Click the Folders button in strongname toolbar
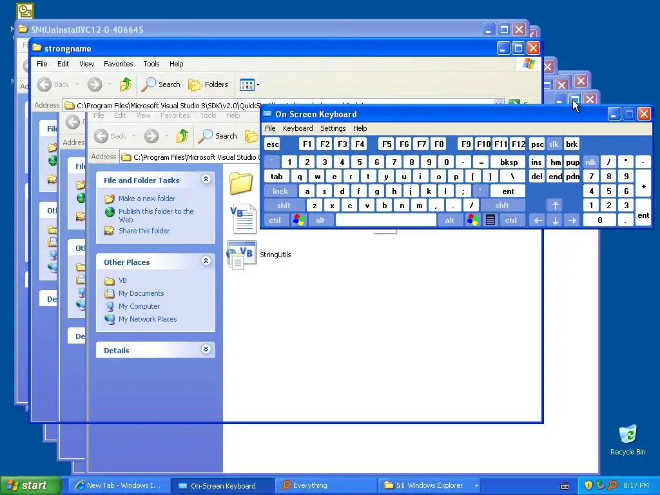Viewport: 660px width, 495px height. point(208,84)
